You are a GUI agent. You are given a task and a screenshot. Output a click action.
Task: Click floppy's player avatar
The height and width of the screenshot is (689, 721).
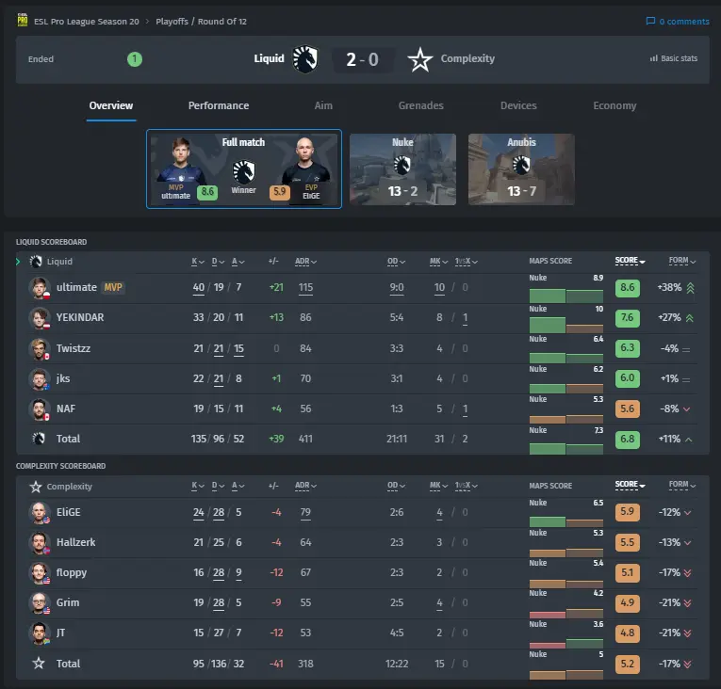[40, 573]
